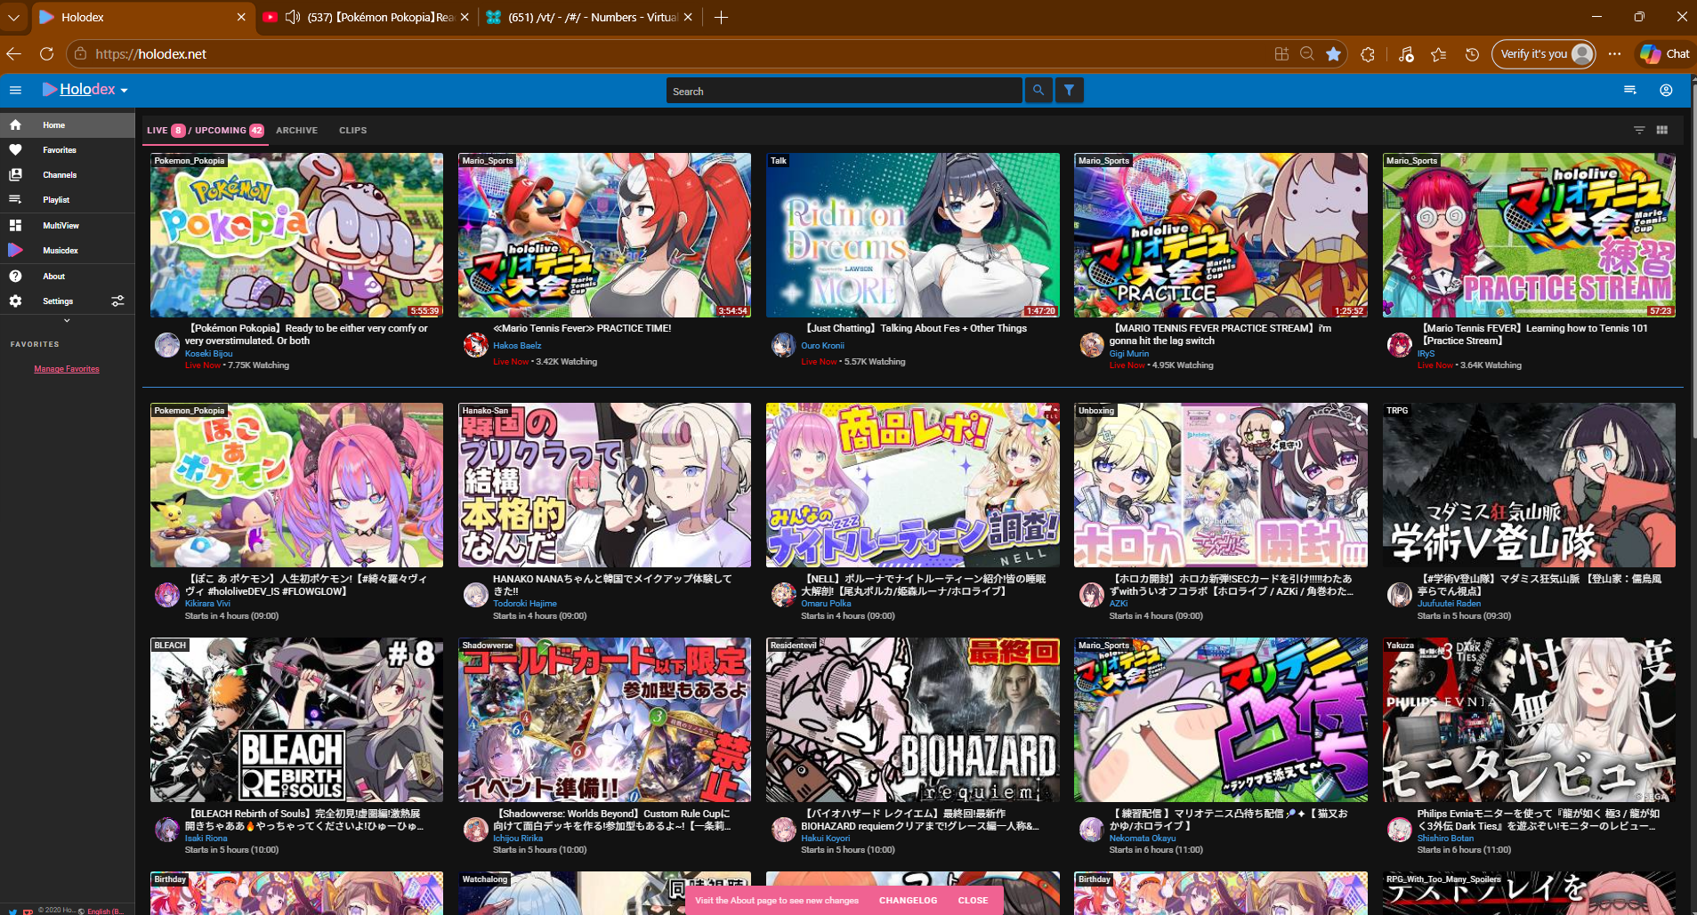The image size is (1697, 915).
Task: Open the Settings gear icon
Action: coord(15,301)
